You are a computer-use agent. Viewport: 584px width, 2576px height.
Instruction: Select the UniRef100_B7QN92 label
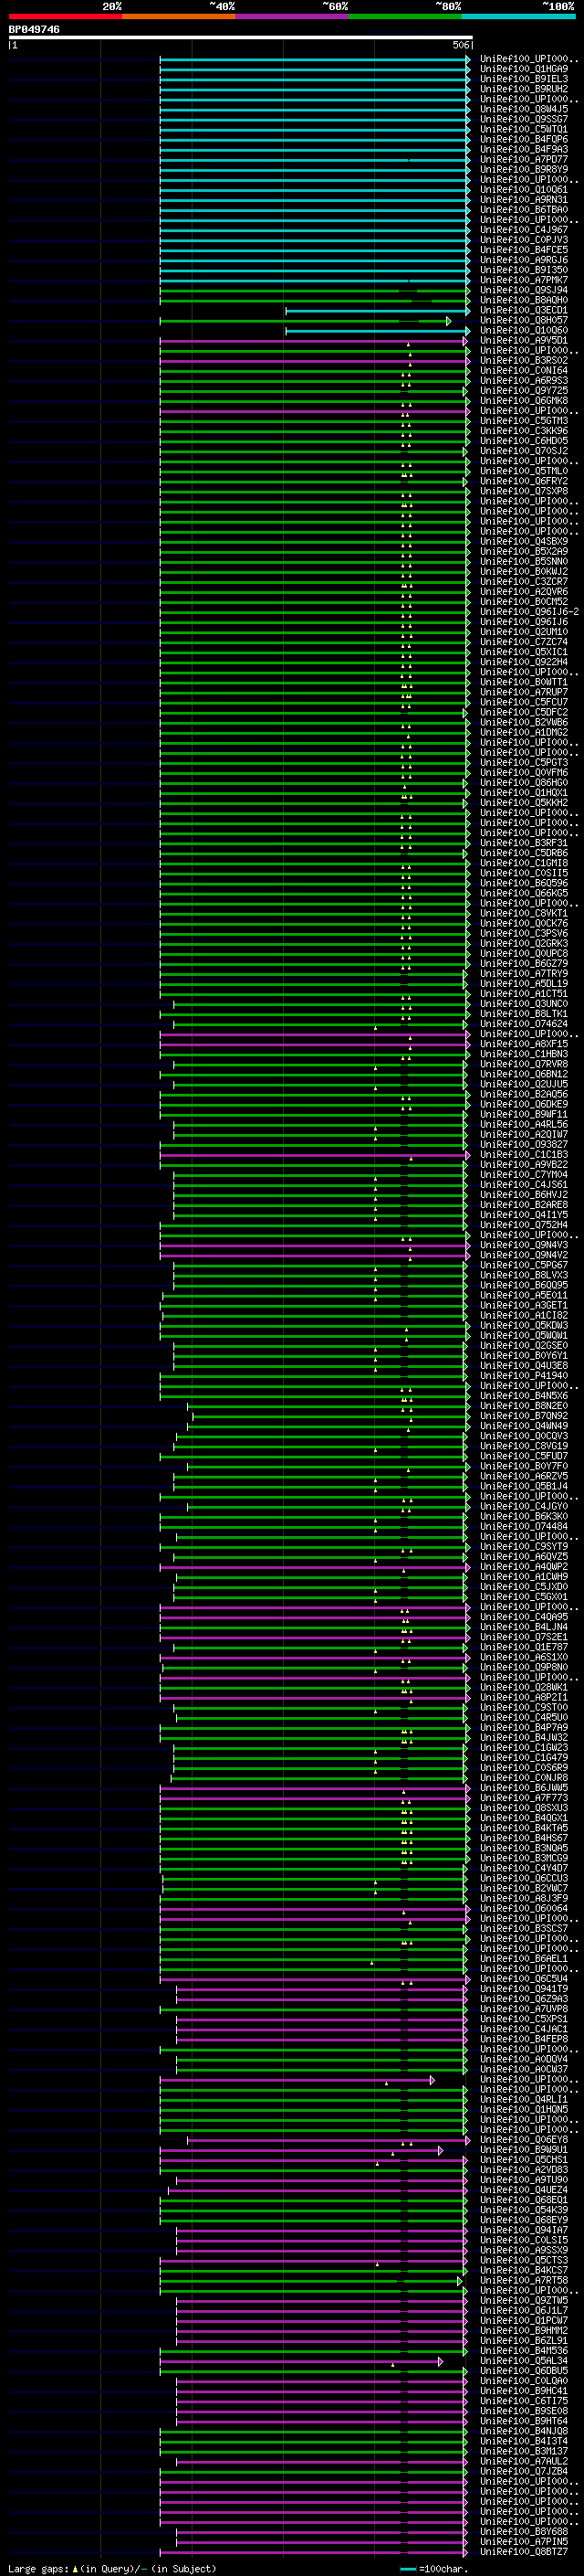[524, 1416]
